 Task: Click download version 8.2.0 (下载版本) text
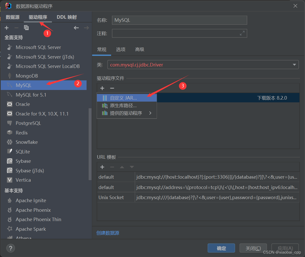tap(272, 98)
